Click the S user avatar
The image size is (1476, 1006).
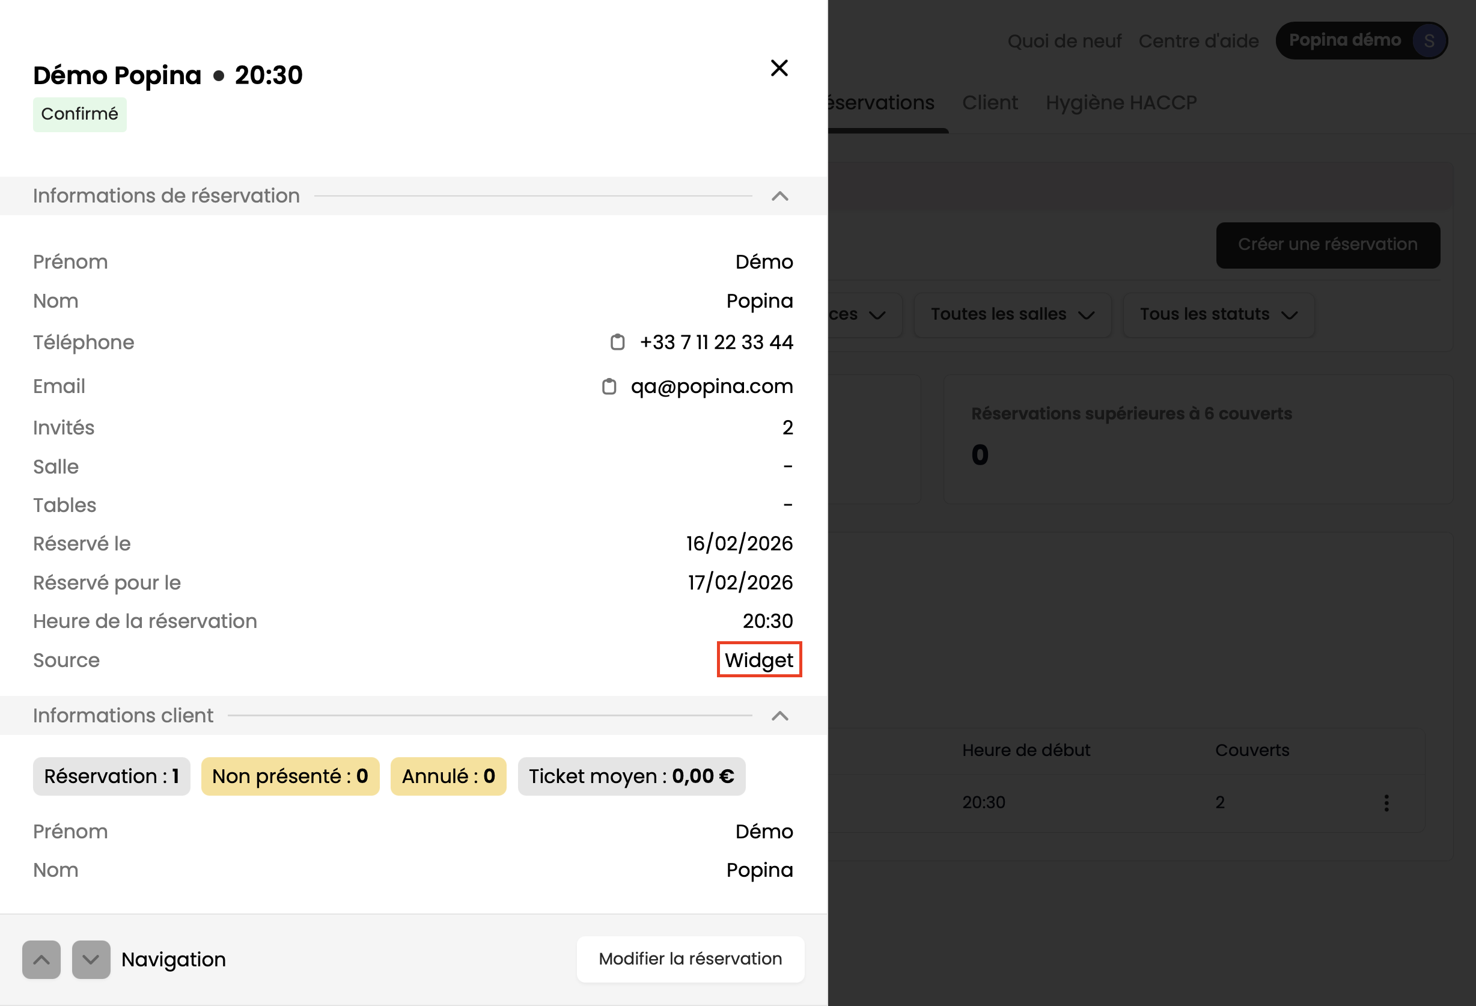pyautogui.click(x=1429, y=41)
